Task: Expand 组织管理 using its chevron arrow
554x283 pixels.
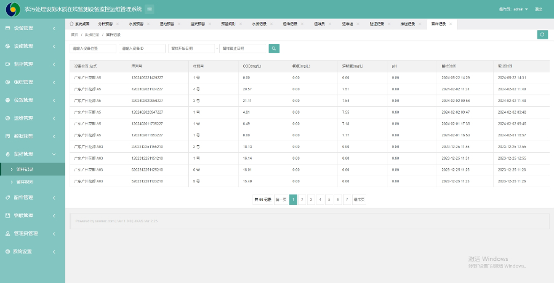Action: pos(54,82)
